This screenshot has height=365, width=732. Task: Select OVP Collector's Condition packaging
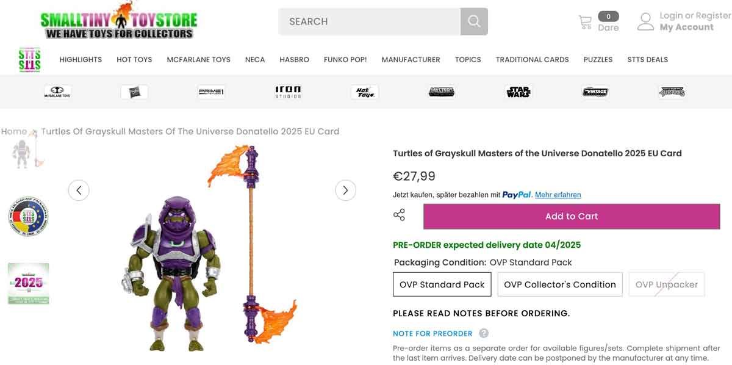(x=559, y=284)
